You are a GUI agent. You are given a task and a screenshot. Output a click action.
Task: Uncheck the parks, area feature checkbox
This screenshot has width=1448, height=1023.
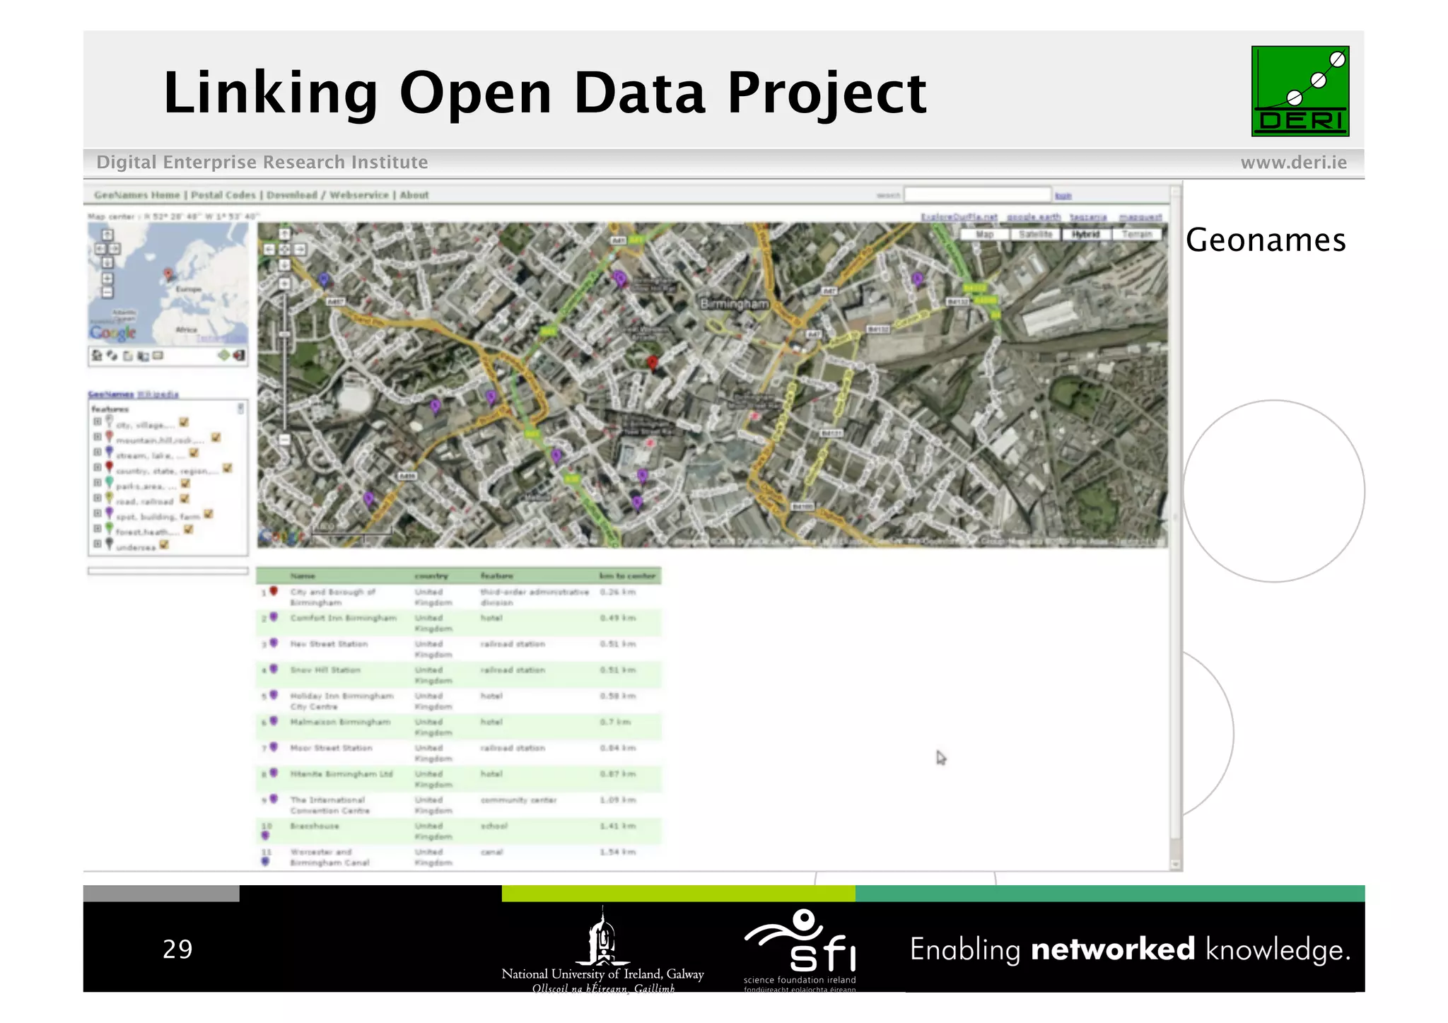pyautogui.click(x=185, y=484)
